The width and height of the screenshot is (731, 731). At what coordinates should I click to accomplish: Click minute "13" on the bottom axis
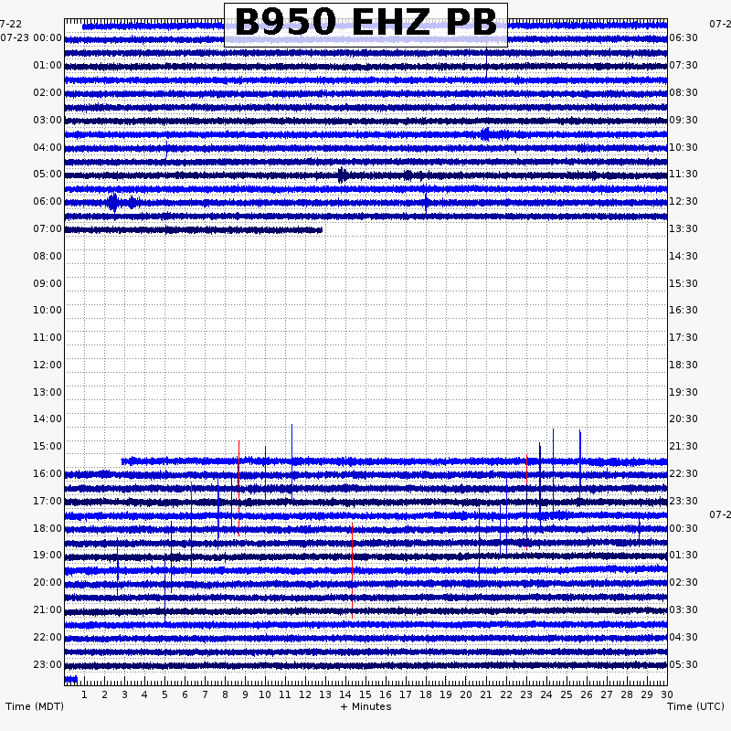(325, 695)
